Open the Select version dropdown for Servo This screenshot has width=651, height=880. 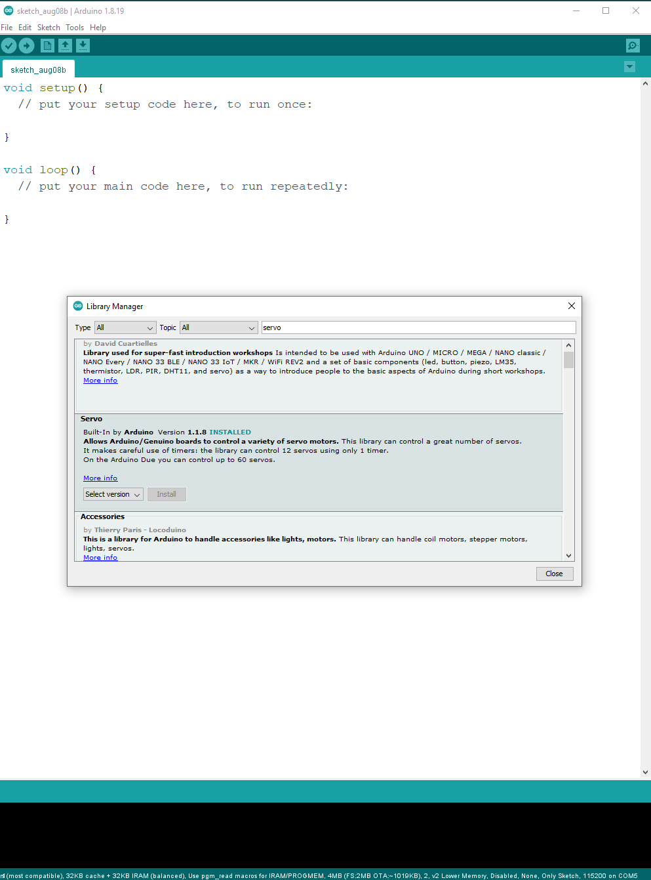tap(113, 494)
